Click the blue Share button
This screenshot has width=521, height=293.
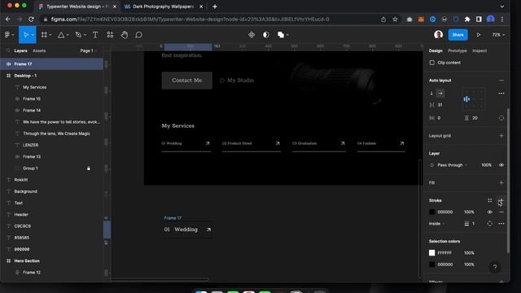[458, 34]
